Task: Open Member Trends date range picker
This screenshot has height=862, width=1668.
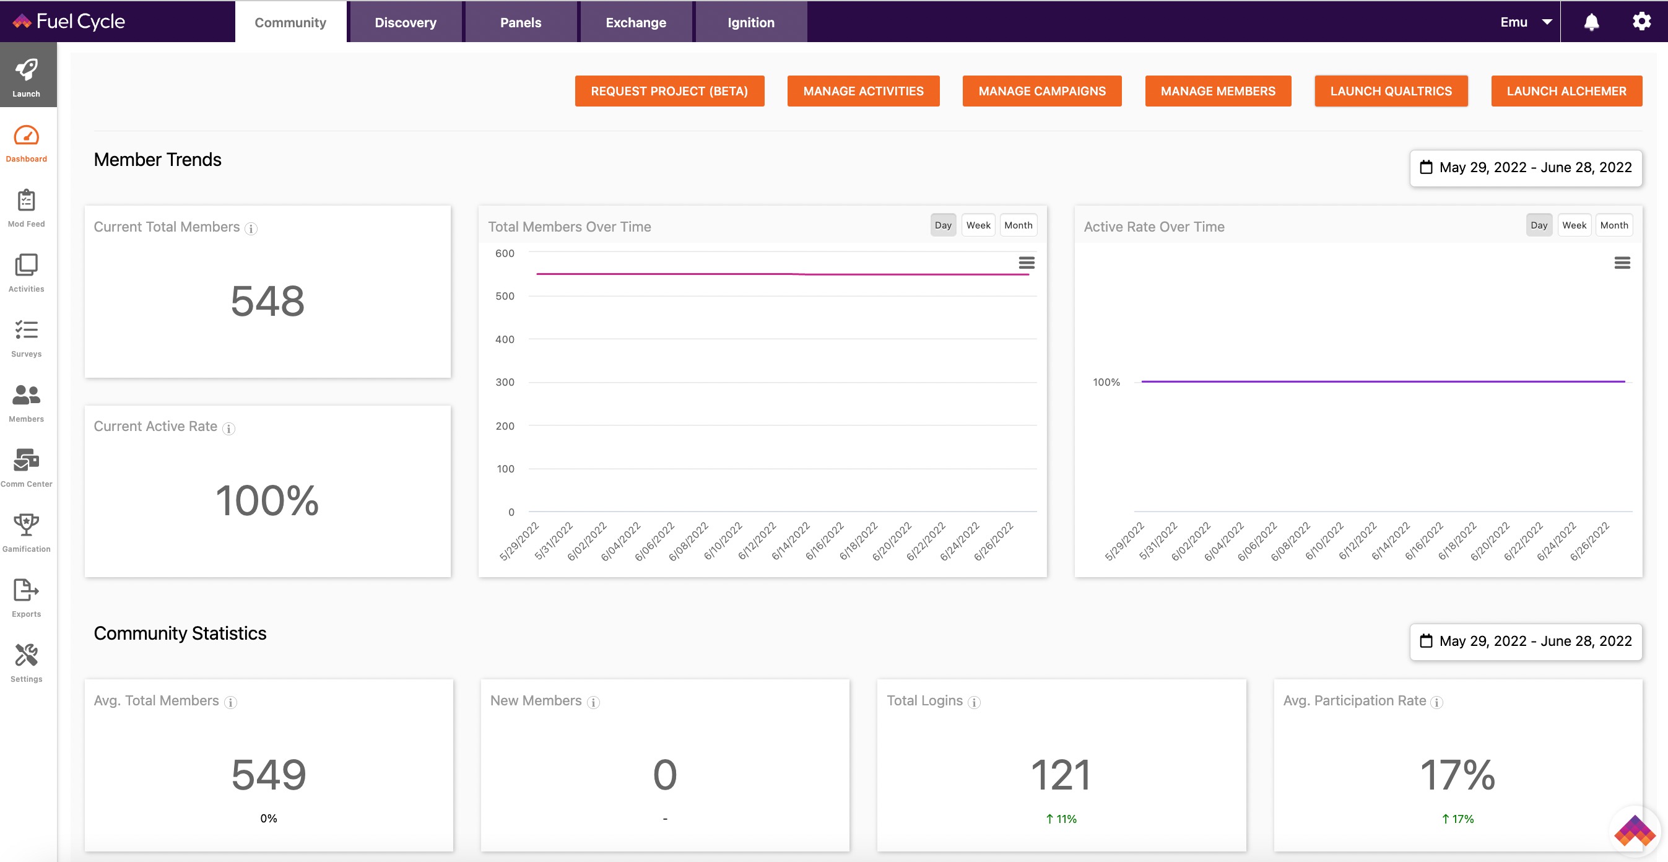Action: point(1526,168)
